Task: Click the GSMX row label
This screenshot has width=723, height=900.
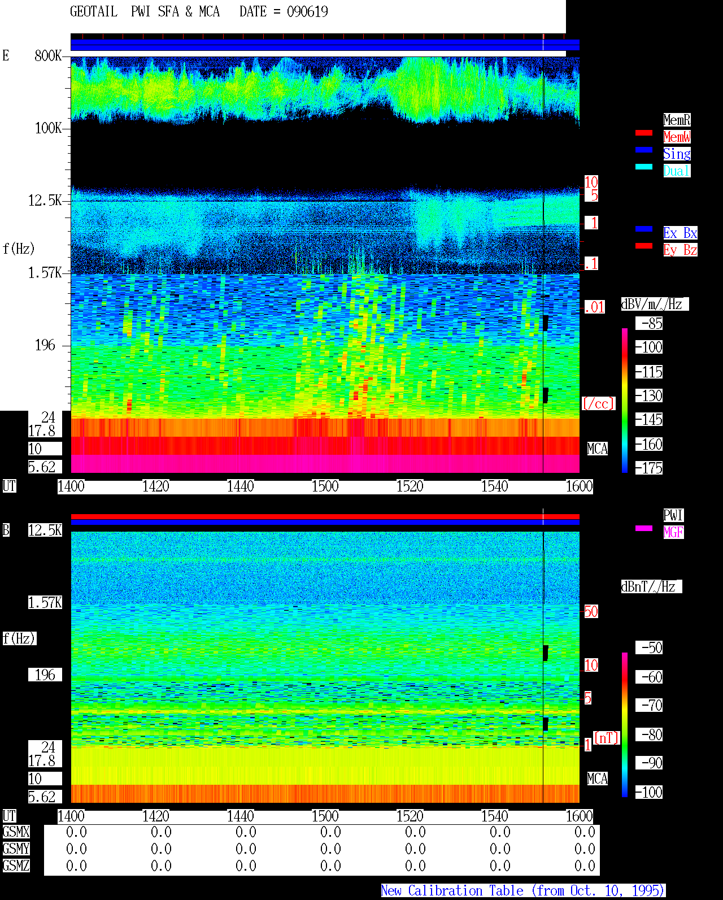Action: [x=16, y=832]
